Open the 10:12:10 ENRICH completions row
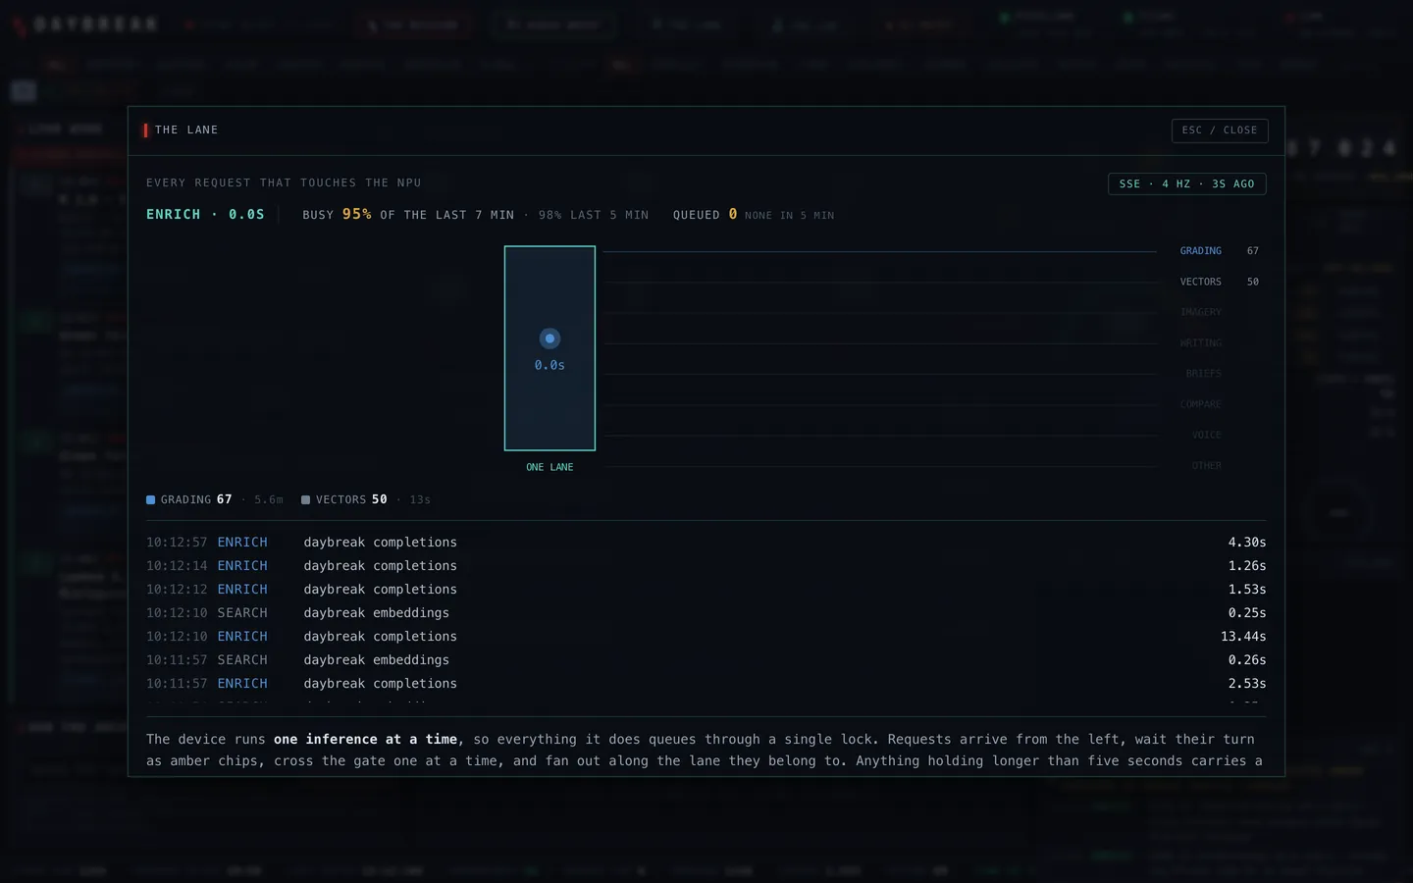This screenshot has height=883, width=1413. [706, 637]
